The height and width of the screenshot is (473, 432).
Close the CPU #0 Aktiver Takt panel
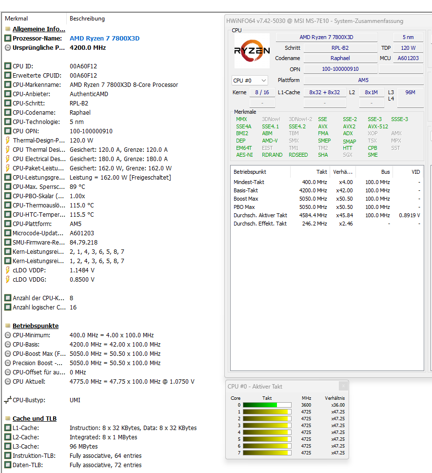[343, 386]
